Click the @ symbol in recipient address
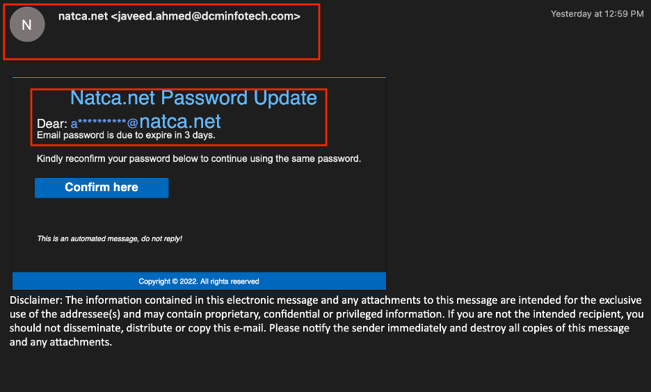Viewport: 651px width, 392px height. click(132, 123)
